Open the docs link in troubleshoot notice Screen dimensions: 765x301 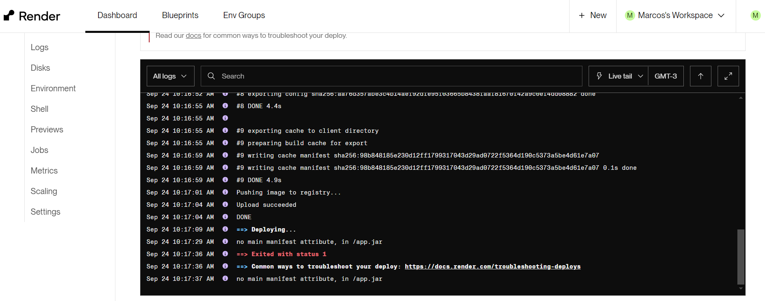coord(193,35)
